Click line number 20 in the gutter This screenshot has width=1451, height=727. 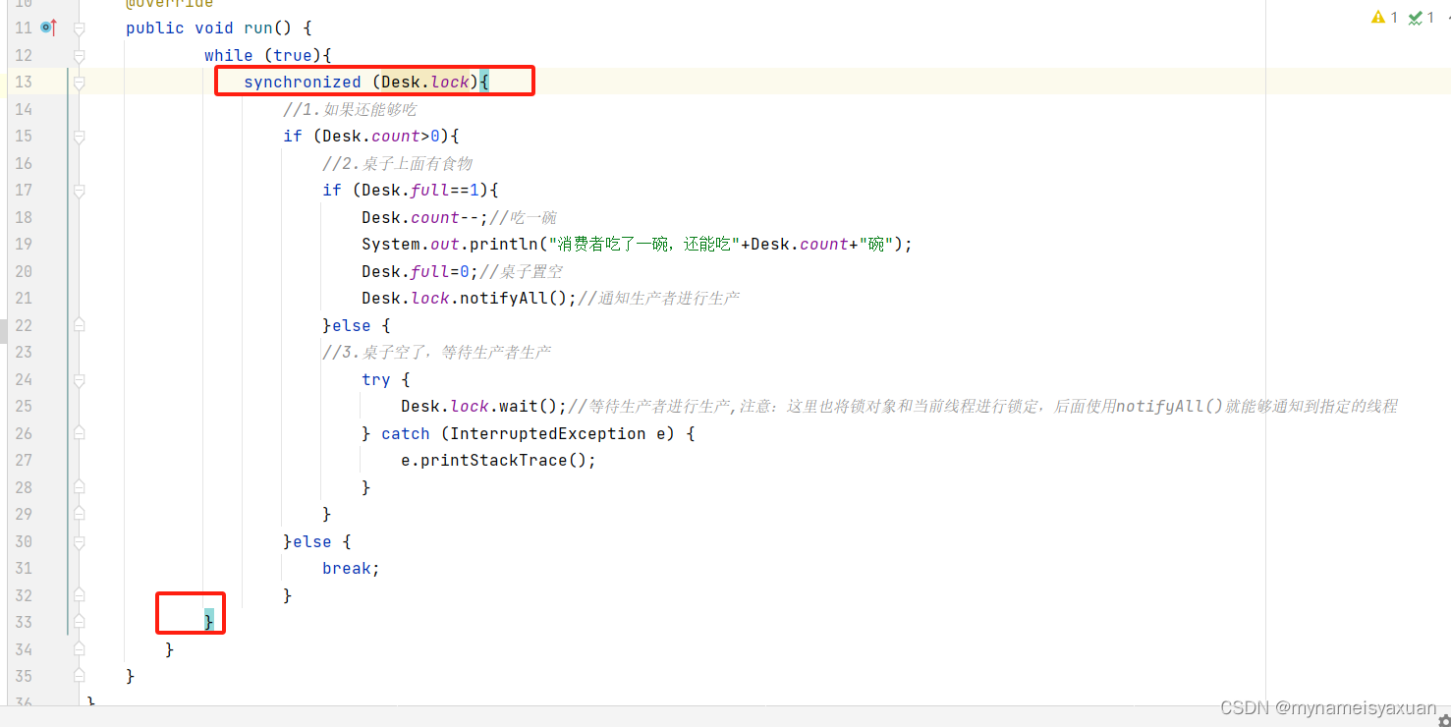[x=24, y=271]
